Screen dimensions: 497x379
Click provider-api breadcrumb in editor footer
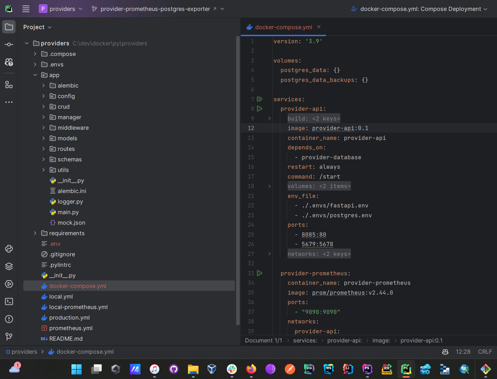coord(344,340)
